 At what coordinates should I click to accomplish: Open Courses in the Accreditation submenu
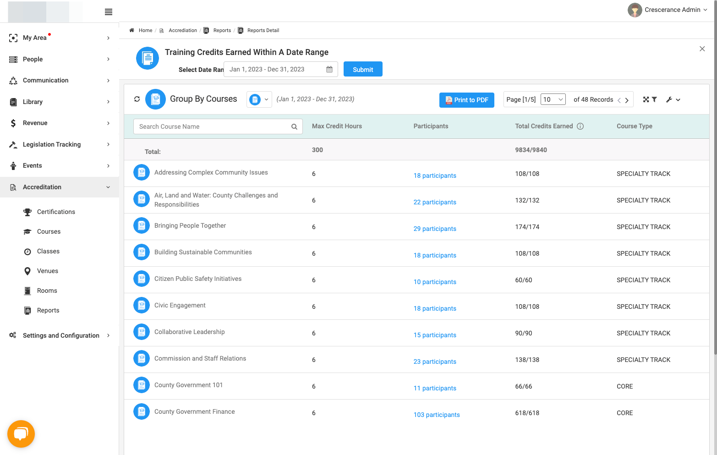[x=49, y=232]
